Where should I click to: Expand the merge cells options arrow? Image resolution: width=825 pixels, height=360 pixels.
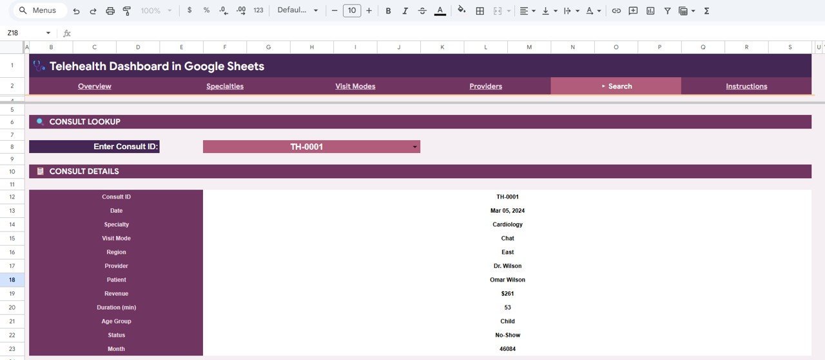tap(509, 11)
